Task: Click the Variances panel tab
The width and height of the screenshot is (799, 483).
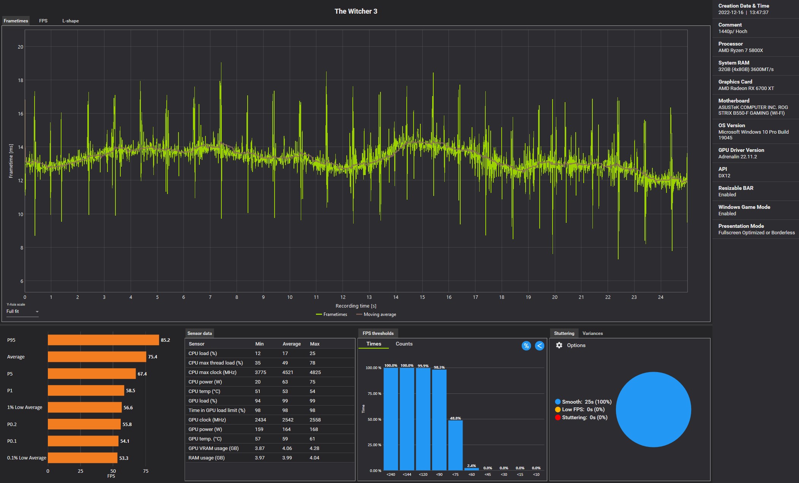Action: 594,333
